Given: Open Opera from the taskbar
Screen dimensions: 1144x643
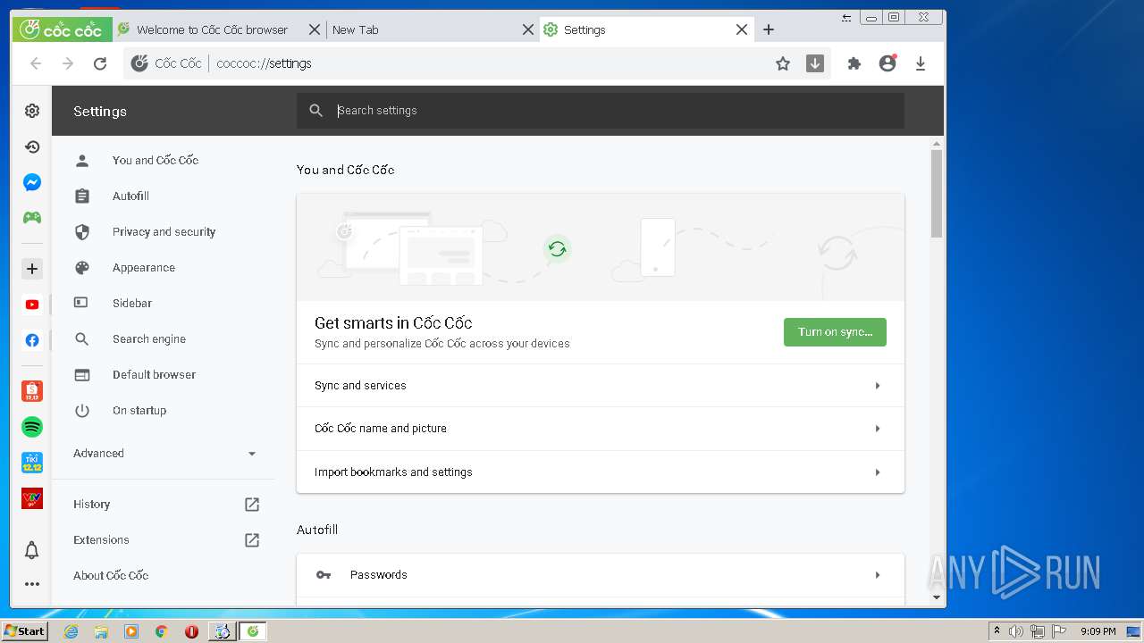Looking at the screenshot, I should pyautogui.click(x=191, y=631).
